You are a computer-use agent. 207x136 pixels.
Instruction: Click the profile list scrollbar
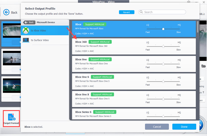point(198,27)
